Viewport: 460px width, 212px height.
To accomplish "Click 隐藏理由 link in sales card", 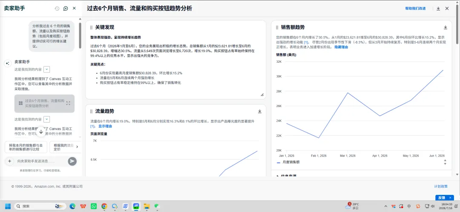I will click(341, 47).
